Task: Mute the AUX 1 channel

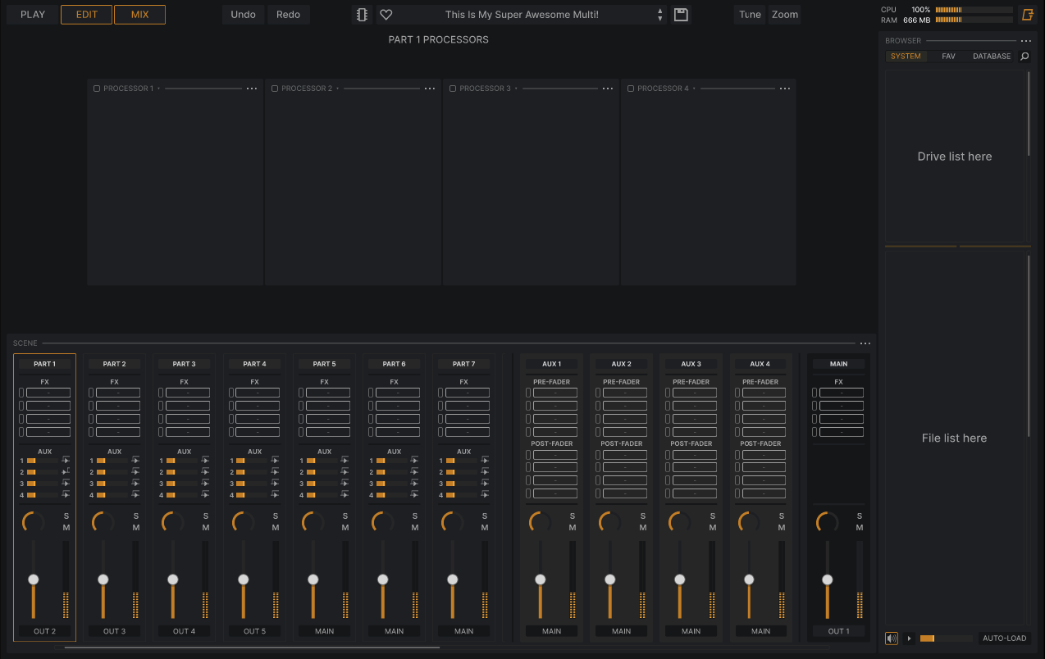Action: pyautogui.click(x=573, y=528)
